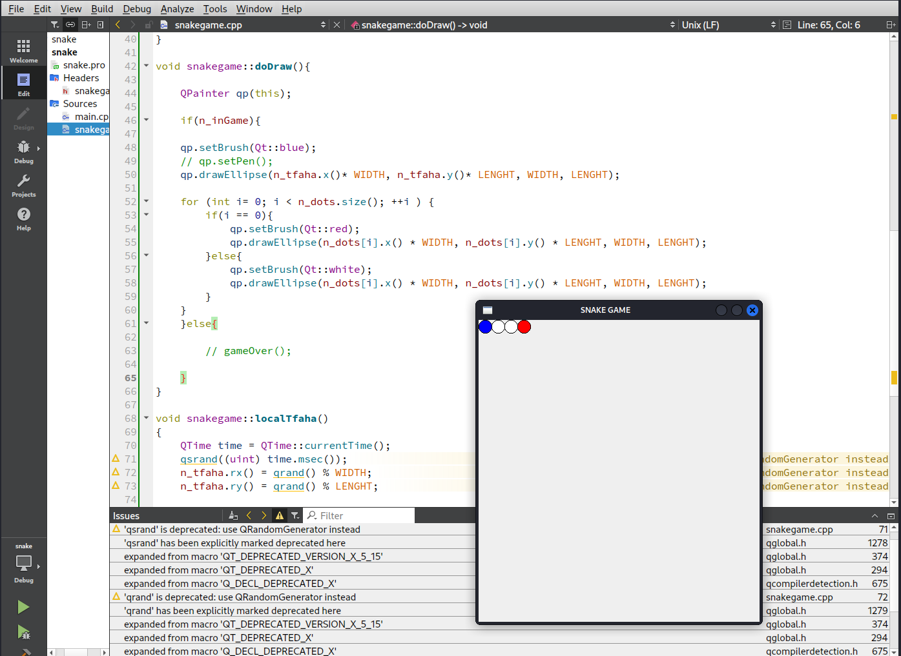
Task: Clean the Issues list with the broom icon
Action: [233, 515]
